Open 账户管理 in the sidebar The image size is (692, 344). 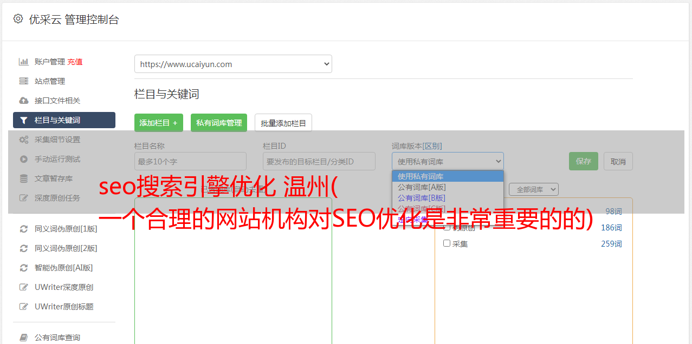click(49, 62)
